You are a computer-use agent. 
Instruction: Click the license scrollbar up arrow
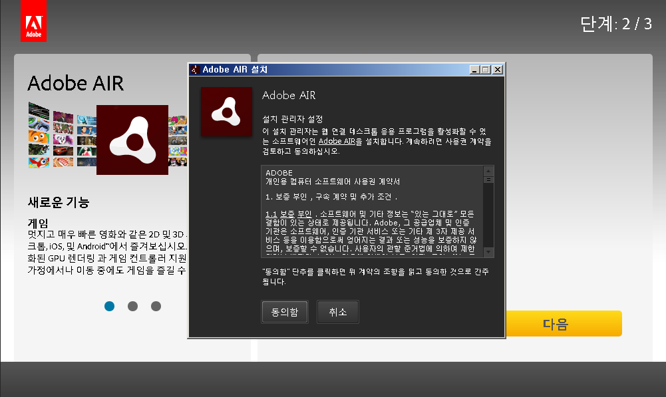tap(488, 171)
